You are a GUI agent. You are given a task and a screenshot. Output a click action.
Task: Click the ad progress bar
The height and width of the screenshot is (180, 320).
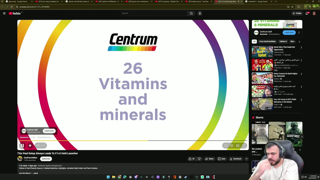pyautogui.click(x=133, y=140)
